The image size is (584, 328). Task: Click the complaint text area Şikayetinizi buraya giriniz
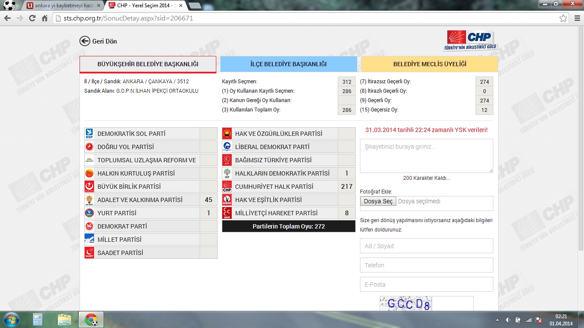(427, 156)
